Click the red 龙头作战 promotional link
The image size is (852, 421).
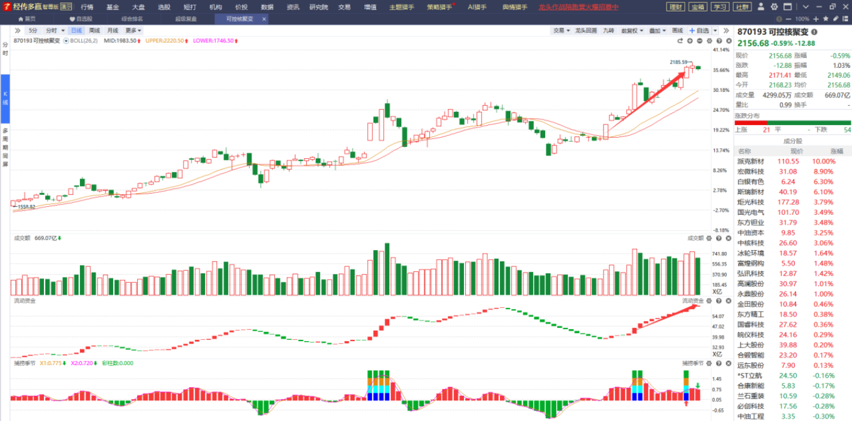(x=578, y=7)
